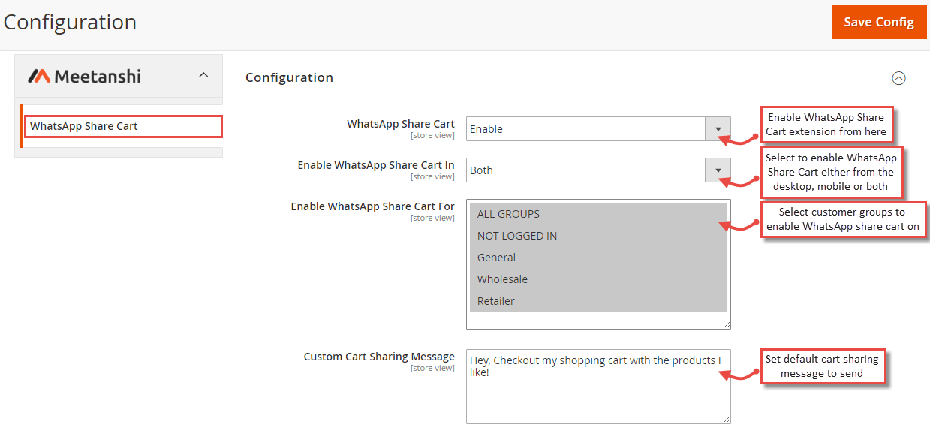Click the message textarea resize handle
Image resolution: width=930 pixels, height=428 pixels.
(x=726, y=420)
